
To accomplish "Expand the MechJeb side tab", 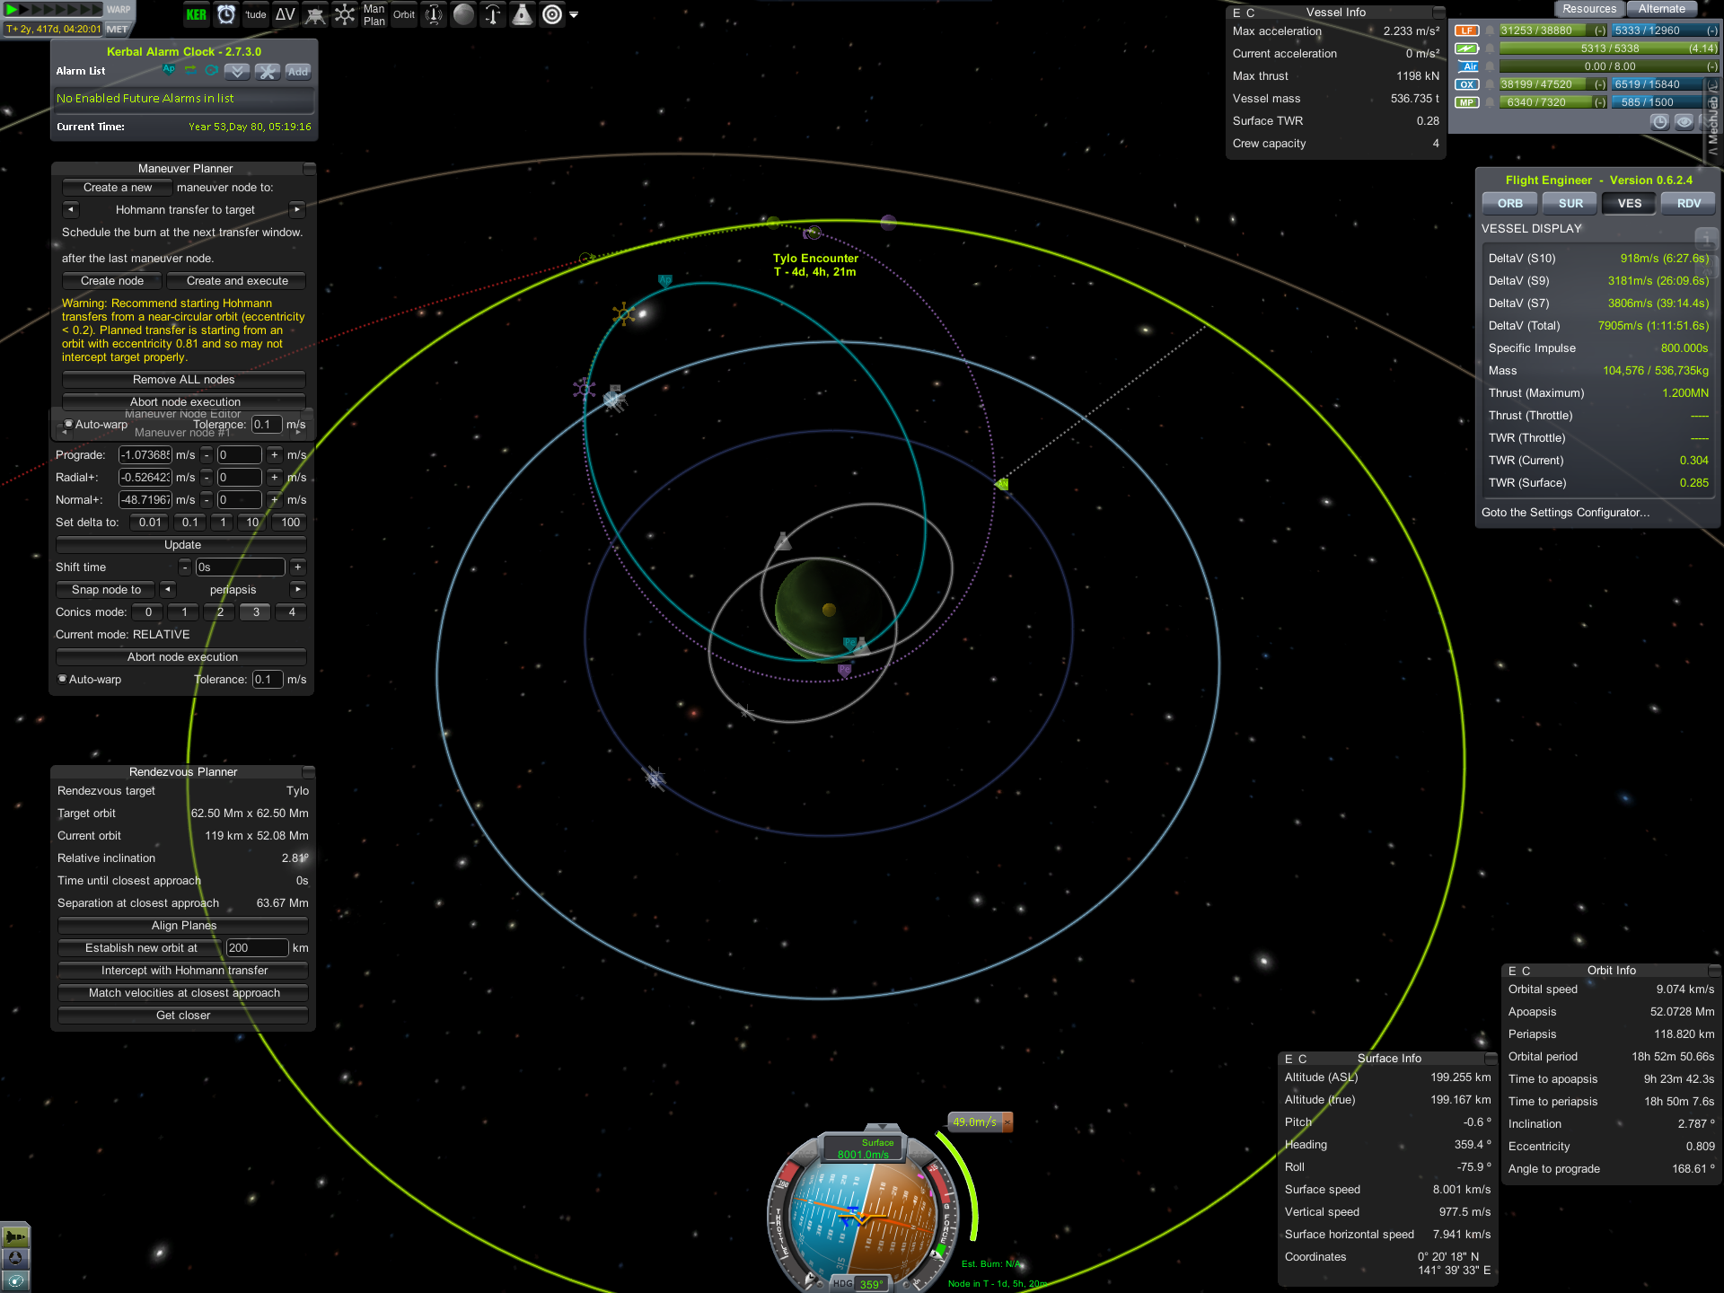I will pos(1713,119).
